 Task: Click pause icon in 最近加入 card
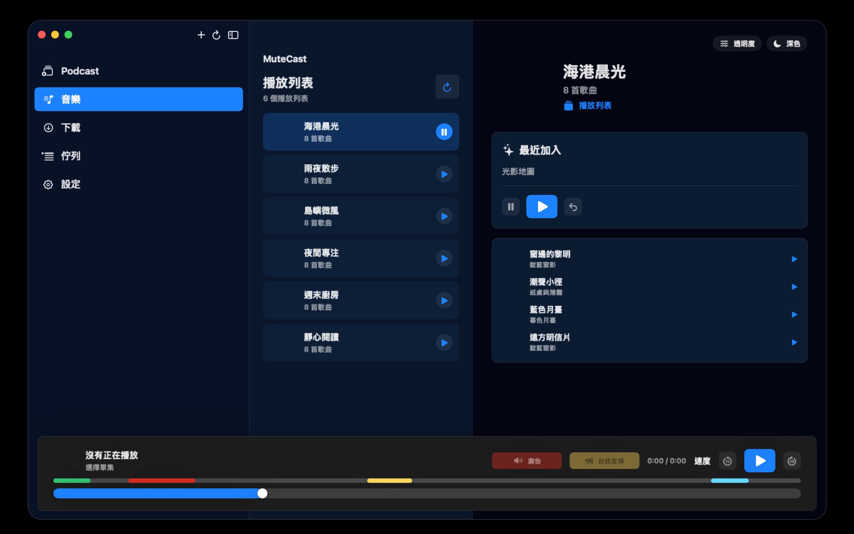[511, 206]
